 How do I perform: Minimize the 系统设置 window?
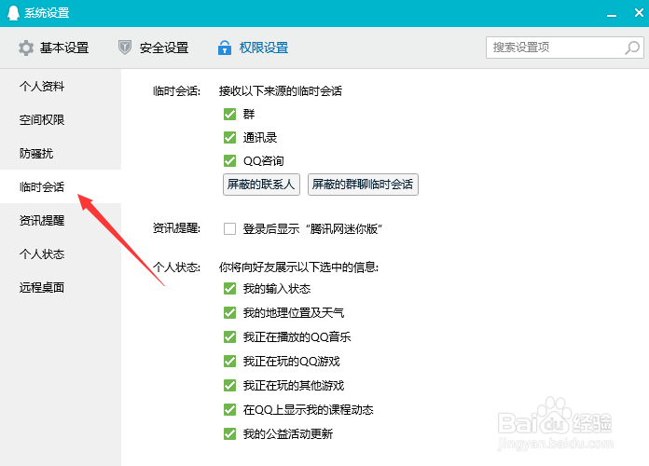tap(612, 14)
